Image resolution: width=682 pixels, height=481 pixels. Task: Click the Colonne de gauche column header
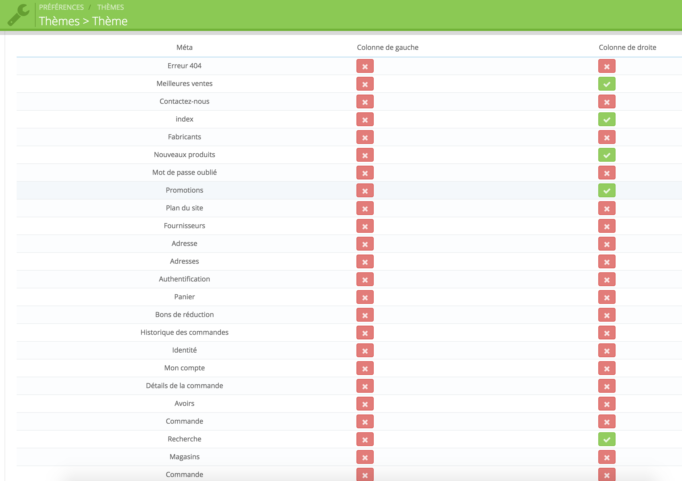(387, 47)
